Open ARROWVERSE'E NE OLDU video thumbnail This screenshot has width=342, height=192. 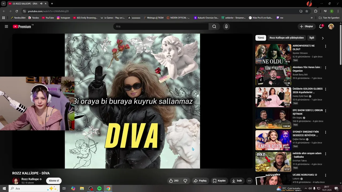(273, 54)
